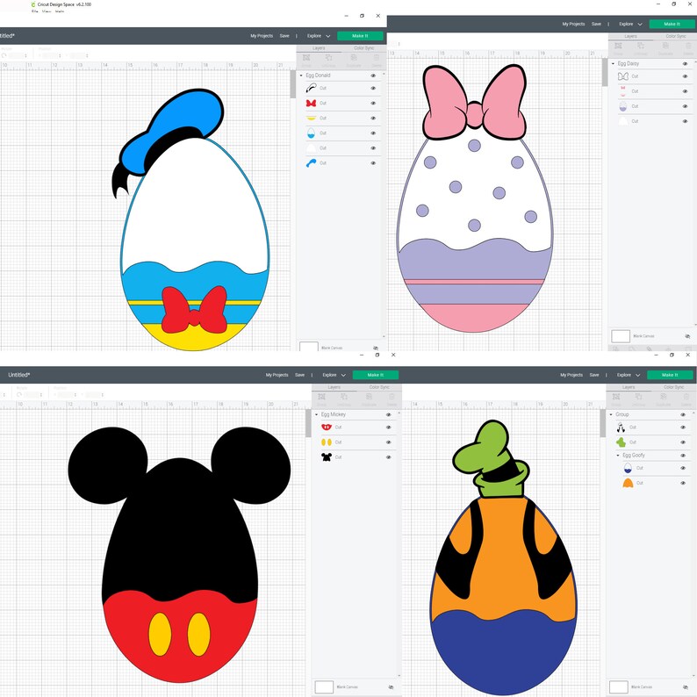The image size is (697, 697).
Task: Collapse the Egg Mickey layer group
Action: (317, 414)
